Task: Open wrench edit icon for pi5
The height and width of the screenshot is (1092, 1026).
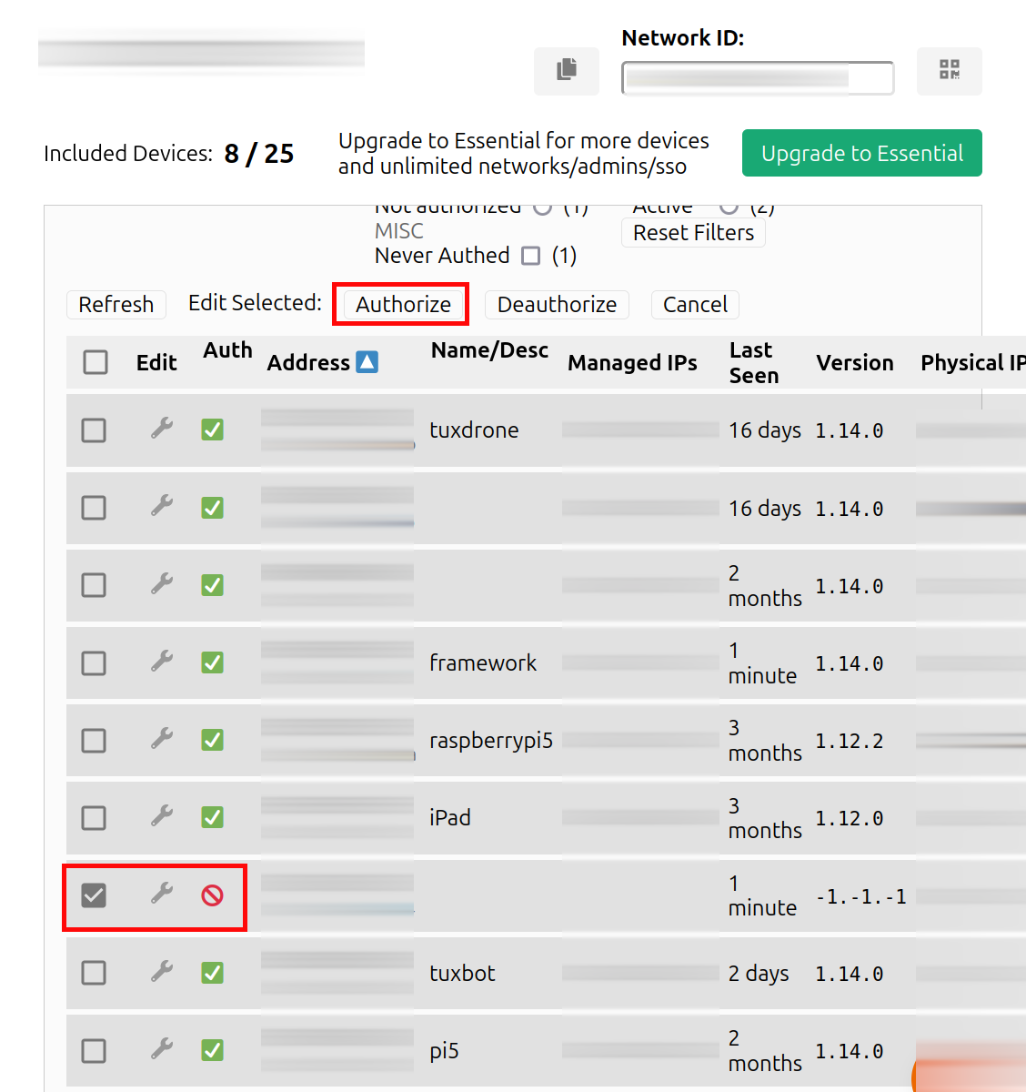Action: click(162, 1049)
